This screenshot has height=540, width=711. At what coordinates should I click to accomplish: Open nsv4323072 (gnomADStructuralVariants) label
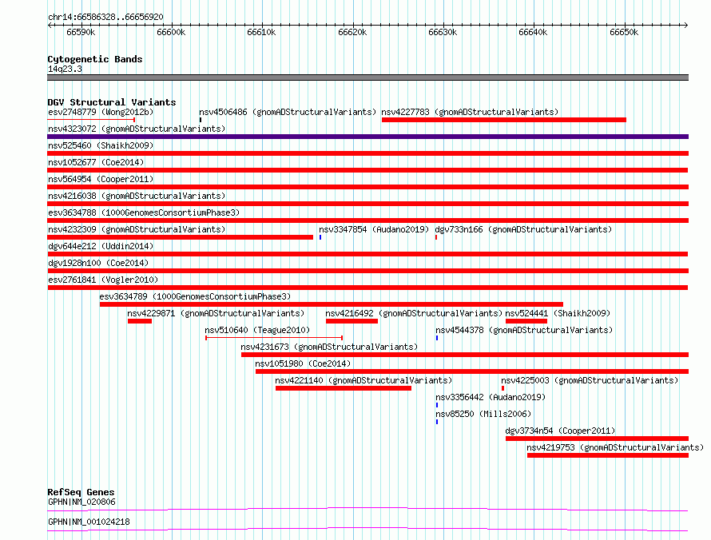point(137,129)
